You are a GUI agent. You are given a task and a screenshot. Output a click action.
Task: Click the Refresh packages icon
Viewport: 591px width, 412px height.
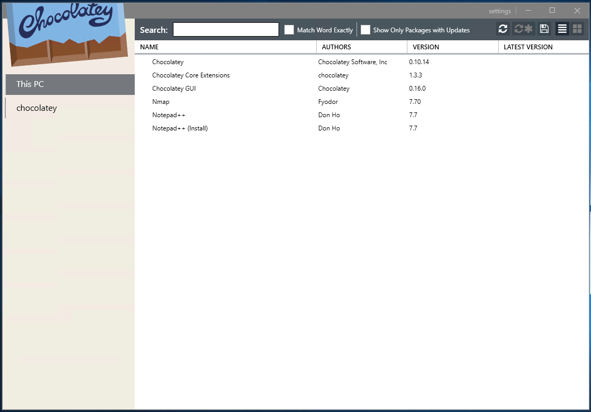tap(502, 29)
